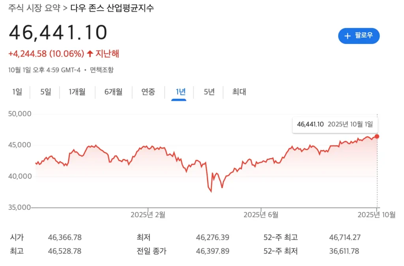Open the 최대 time range

[x=238, y=92]
